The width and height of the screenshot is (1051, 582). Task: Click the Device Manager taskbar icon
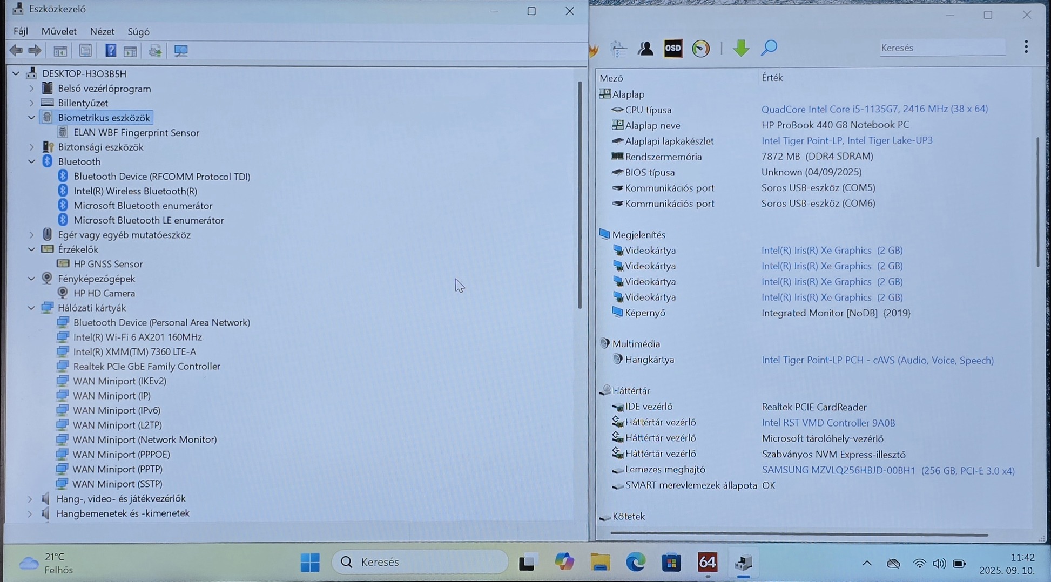click(744, 563)
